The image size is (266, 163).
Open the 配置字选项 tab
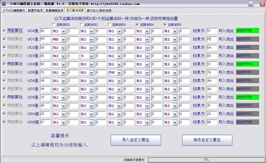(x=35, y=10)
